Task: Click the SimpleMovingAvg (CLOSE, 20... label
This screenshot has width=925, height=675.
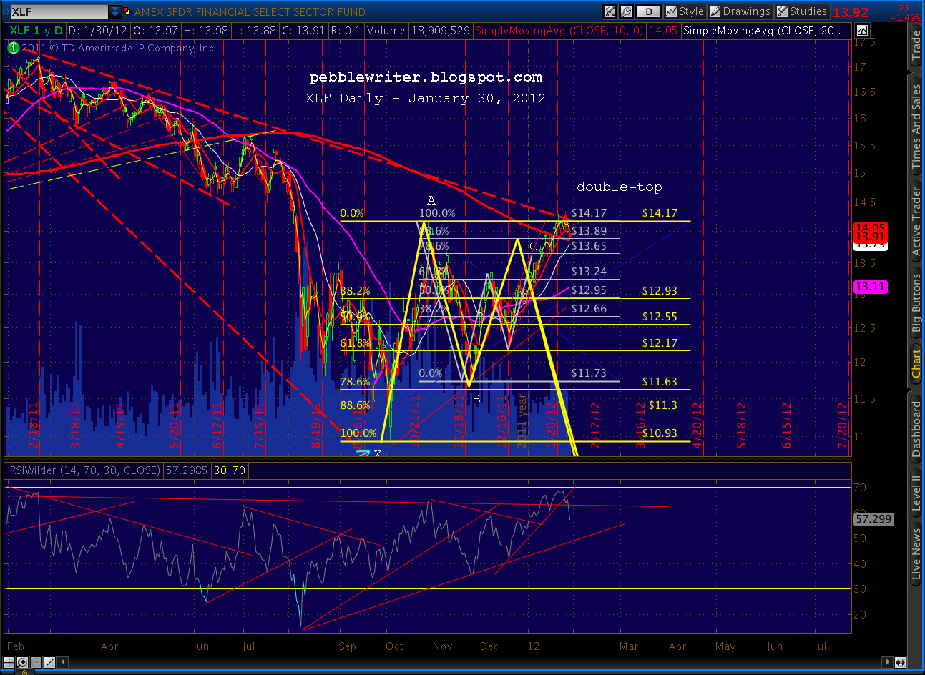Action: point(764,31)
